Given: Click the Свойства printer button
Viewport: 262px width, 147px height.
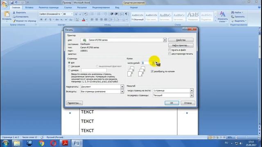Looking at the screenshot, I should pos(181,40).
